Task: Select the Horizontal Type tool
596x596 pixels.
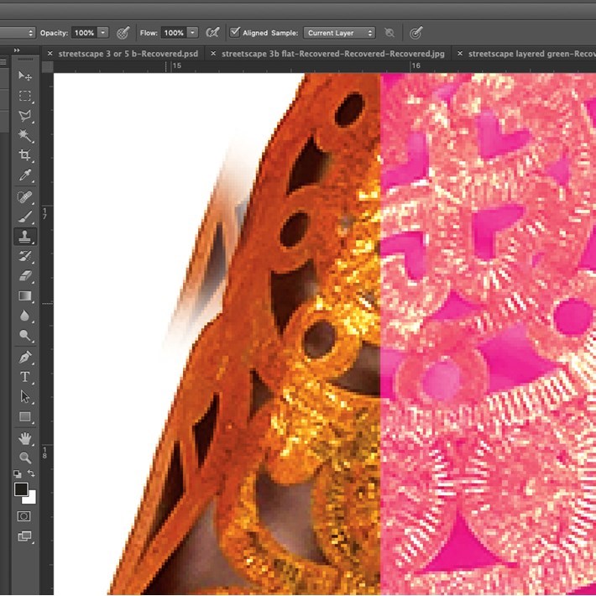Action: [x=24, y=377]
